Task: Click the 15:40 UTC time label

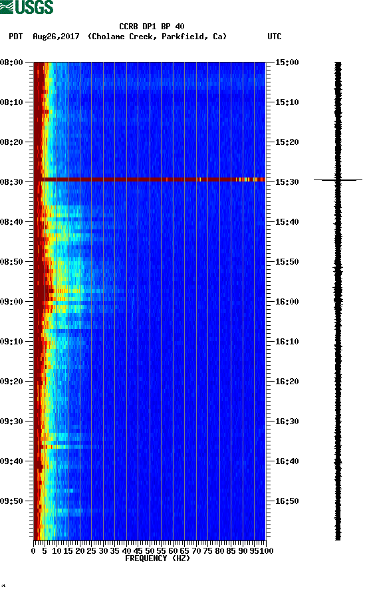Action: (x=287, y=222)
